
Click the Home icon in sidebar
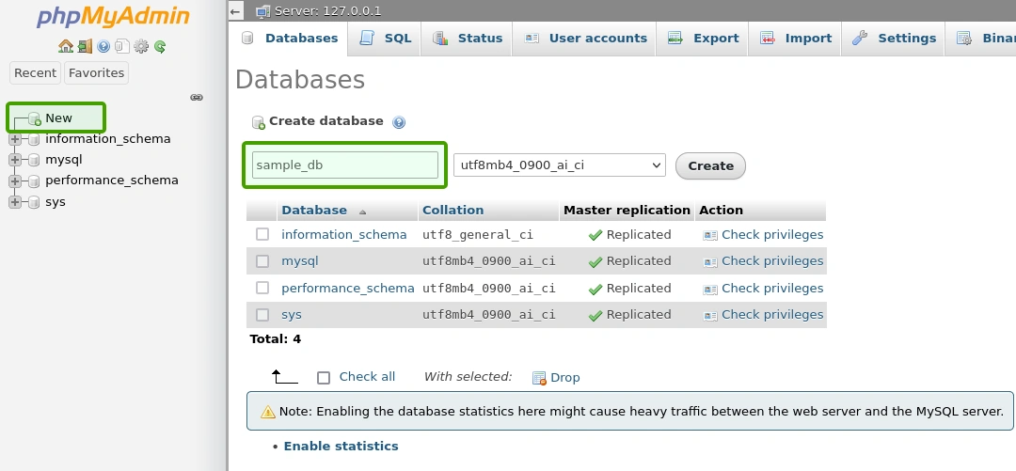click(66, 46)
